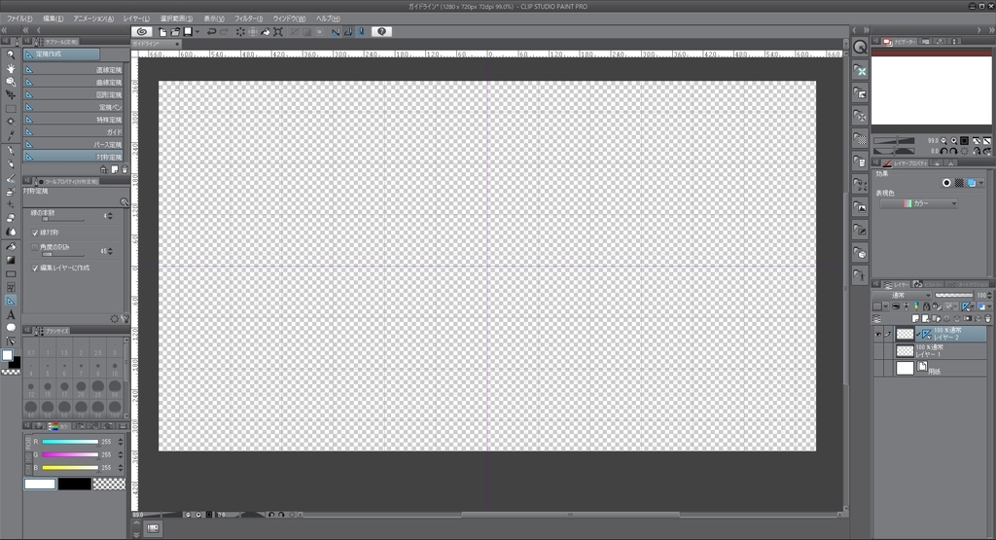
Task: Open the レイヤー(L) menu
Action: (x=136, y=18)
